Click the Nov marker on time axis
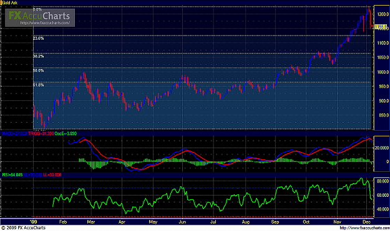 coord(337,222)
